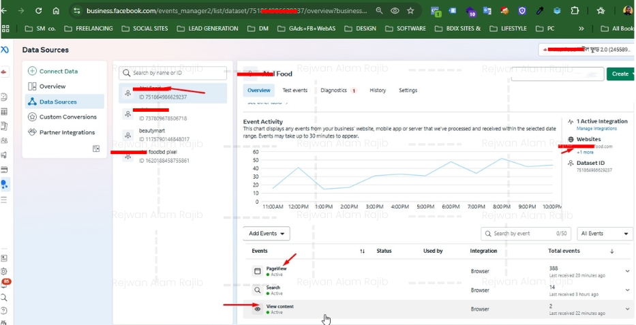Open the browser extensions puzzle icon
The height and width of the screenshot is (325, 636).
coord(575,11)
